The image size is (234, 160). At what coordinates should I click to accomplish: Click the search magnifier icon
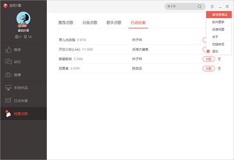click(x=200, y=7)
